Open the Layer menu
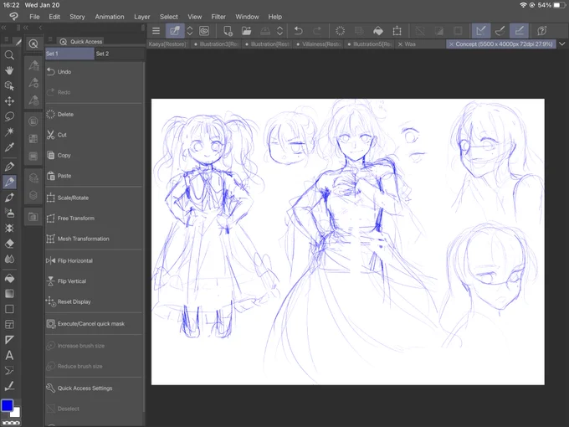 142,17
